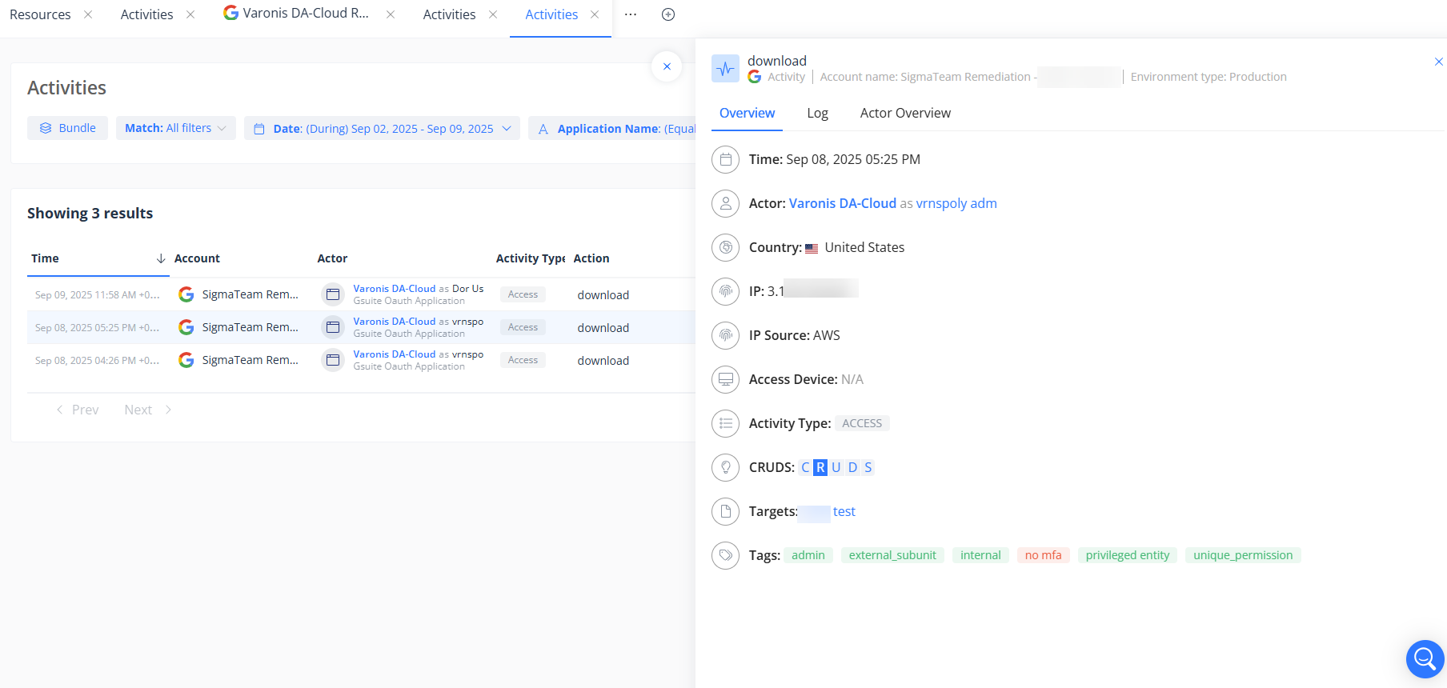Click the external_subunit tag

point(892,555)
